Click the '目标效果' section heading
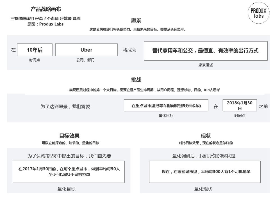 coord(69,136)
